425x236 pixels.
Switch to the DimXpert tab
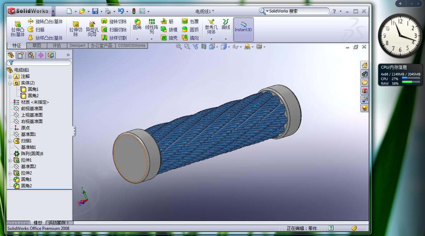click(78, 45)
